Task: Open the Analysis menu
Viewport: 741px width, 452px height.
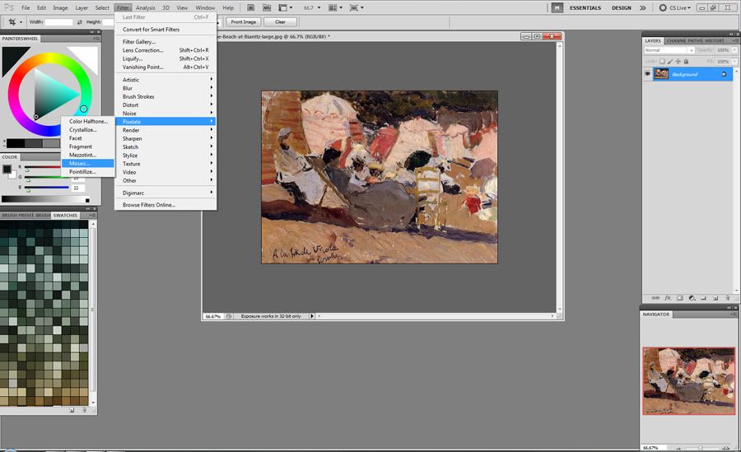Action: tap(145, 7)
